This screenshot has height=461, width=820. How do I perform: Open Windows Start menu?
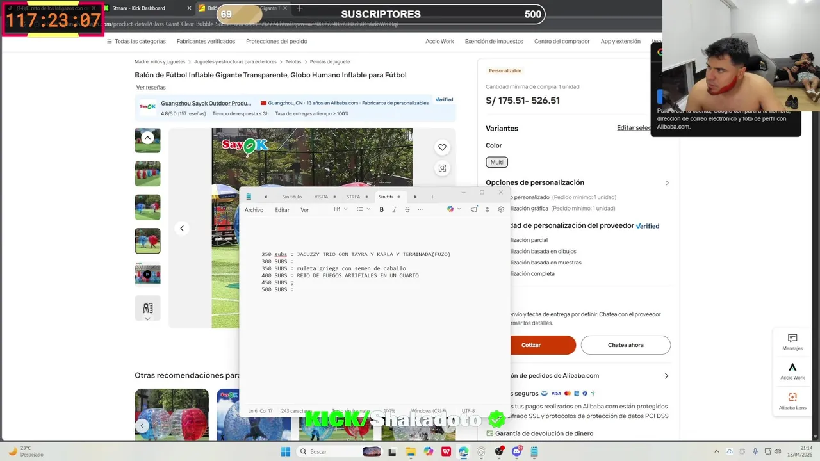tap(286, 451)
